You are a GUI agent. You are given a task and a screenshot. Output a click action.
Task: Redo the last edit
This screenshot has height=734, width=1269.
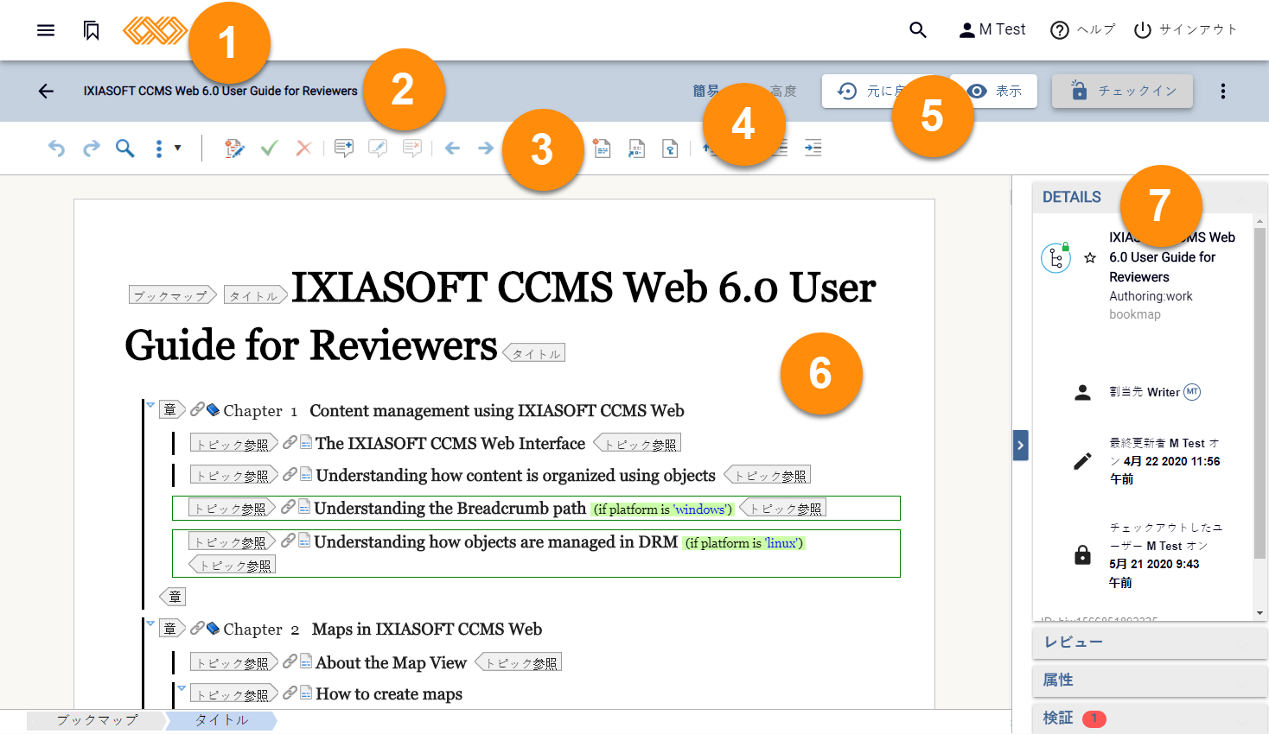[91, 149]
